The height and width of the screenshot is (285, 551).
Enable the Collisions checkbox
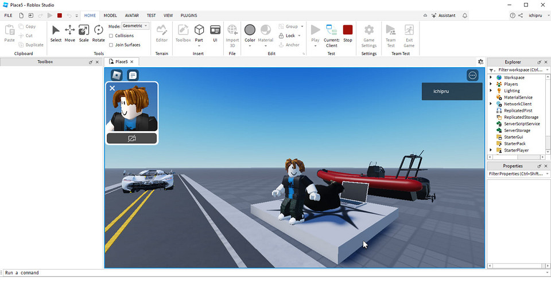[x=111, y=36]
